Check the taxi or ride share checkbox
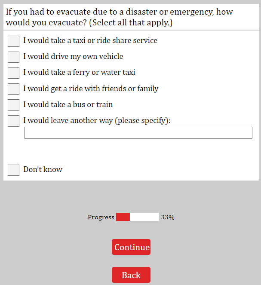The height and width of the screenshot is (285, 261). 14,41
